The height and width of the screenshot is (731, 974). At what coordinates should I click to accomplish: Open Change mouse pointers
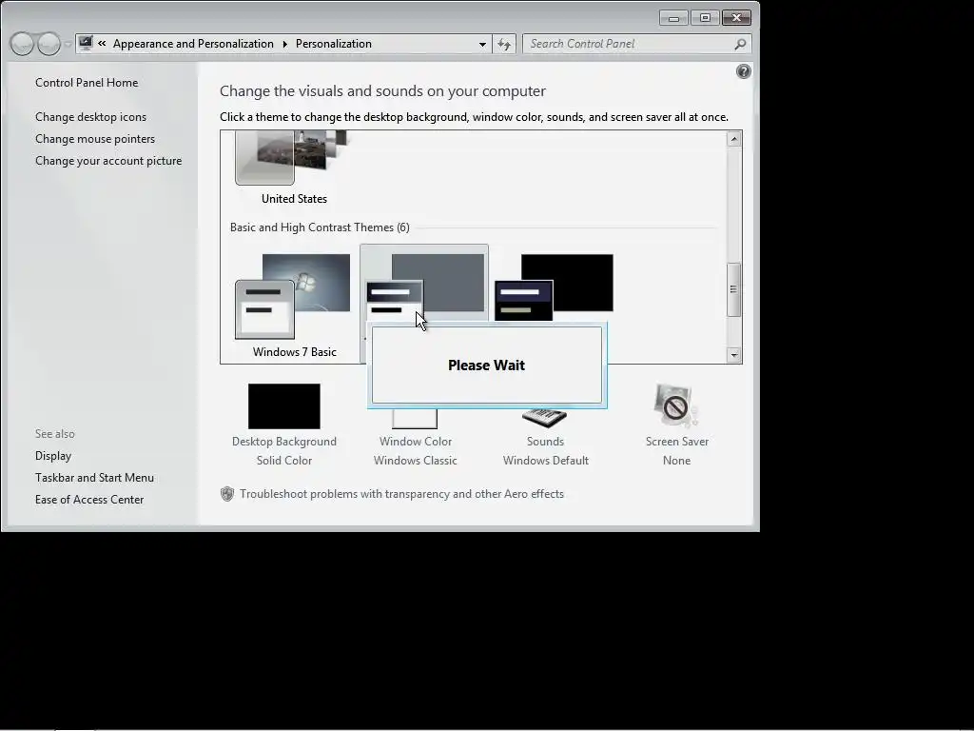[x=95, y=139]
